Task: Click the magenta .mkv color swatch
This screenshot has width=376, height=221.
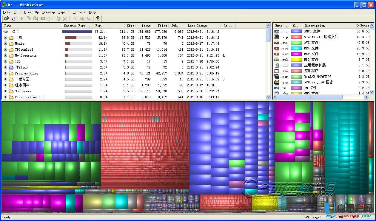Action: (296, 54)
